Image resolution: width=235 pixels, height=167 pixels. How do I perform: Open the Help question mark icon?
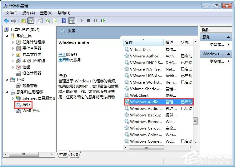click(64, 21)
